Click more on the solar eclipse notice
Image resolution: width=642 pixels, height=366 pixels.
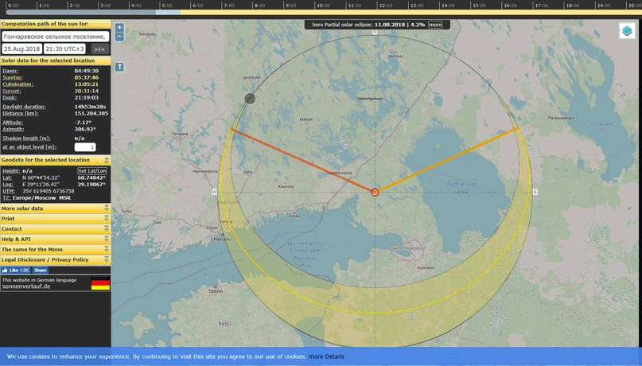[x=435, y=25]
